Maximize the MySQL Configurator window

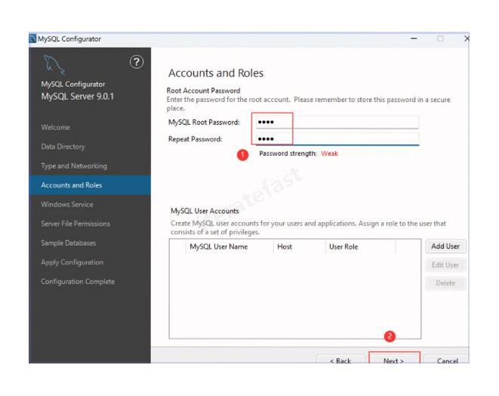point(440,39)
